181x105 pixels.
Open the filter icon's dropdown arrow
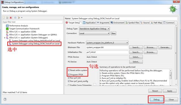[22, 17]
